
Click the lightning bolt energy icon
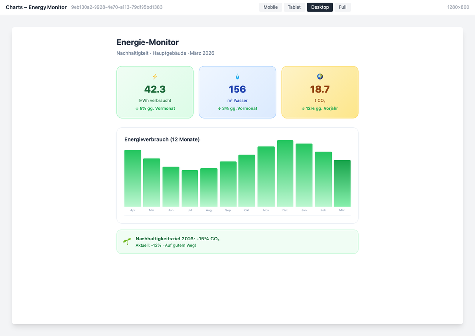point(155,76)
